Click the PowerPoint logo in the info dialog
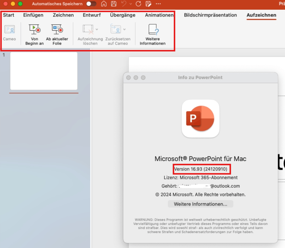 pos(200,119)
